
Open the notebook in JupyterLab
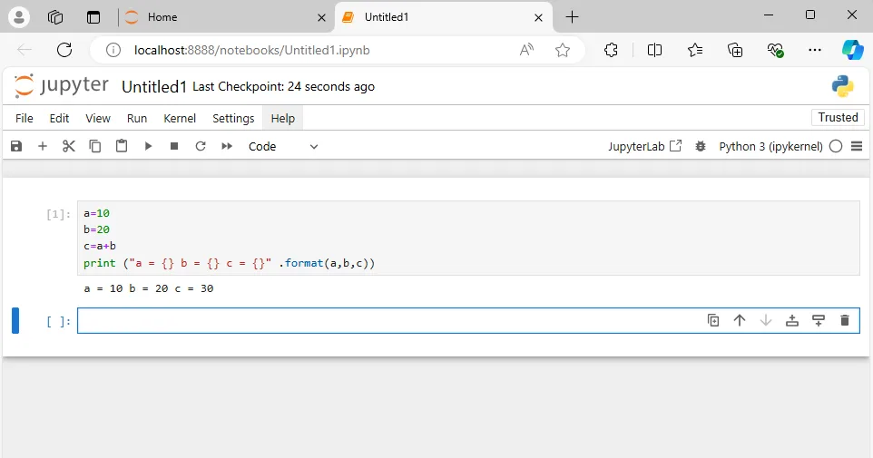(644, 146)
